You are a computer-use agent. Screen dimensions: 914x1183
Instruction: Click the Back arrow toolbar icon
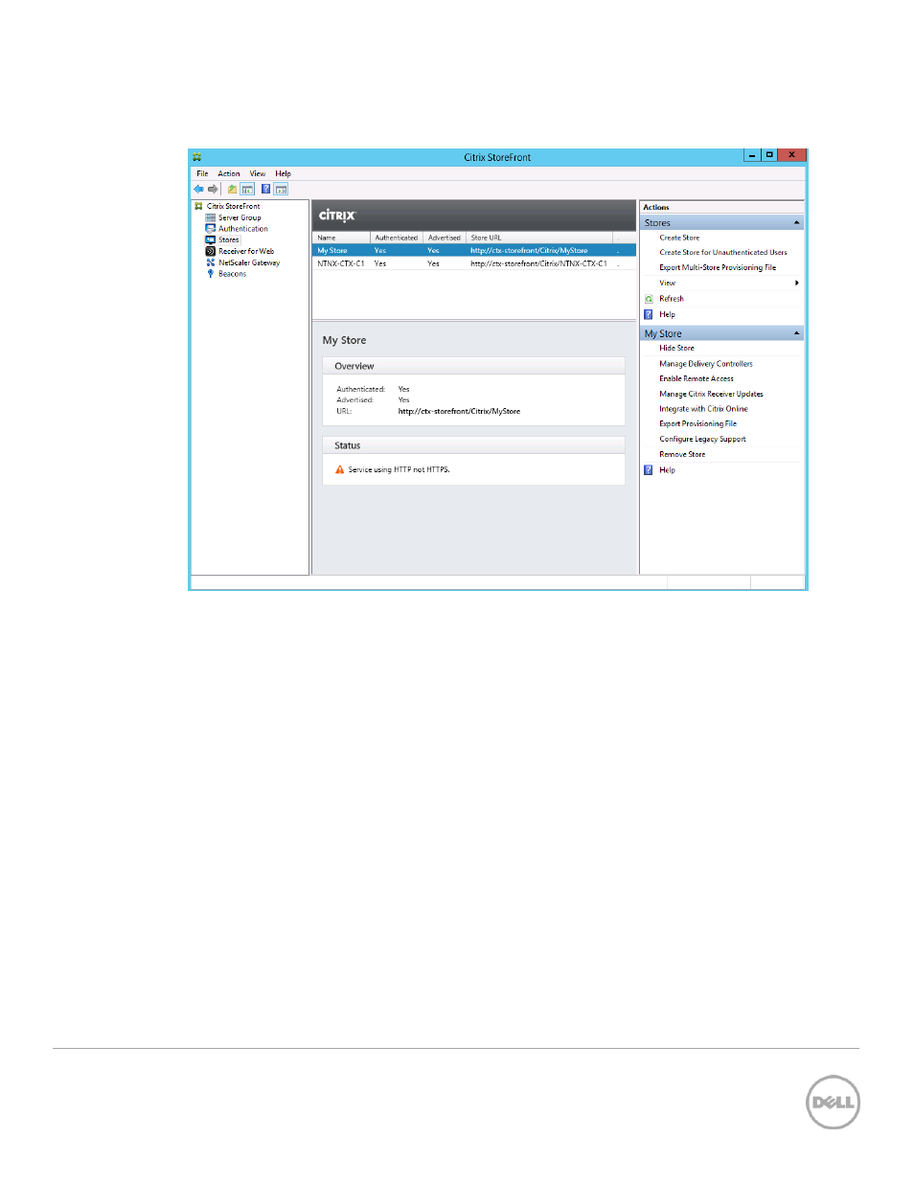pos(198,189)
